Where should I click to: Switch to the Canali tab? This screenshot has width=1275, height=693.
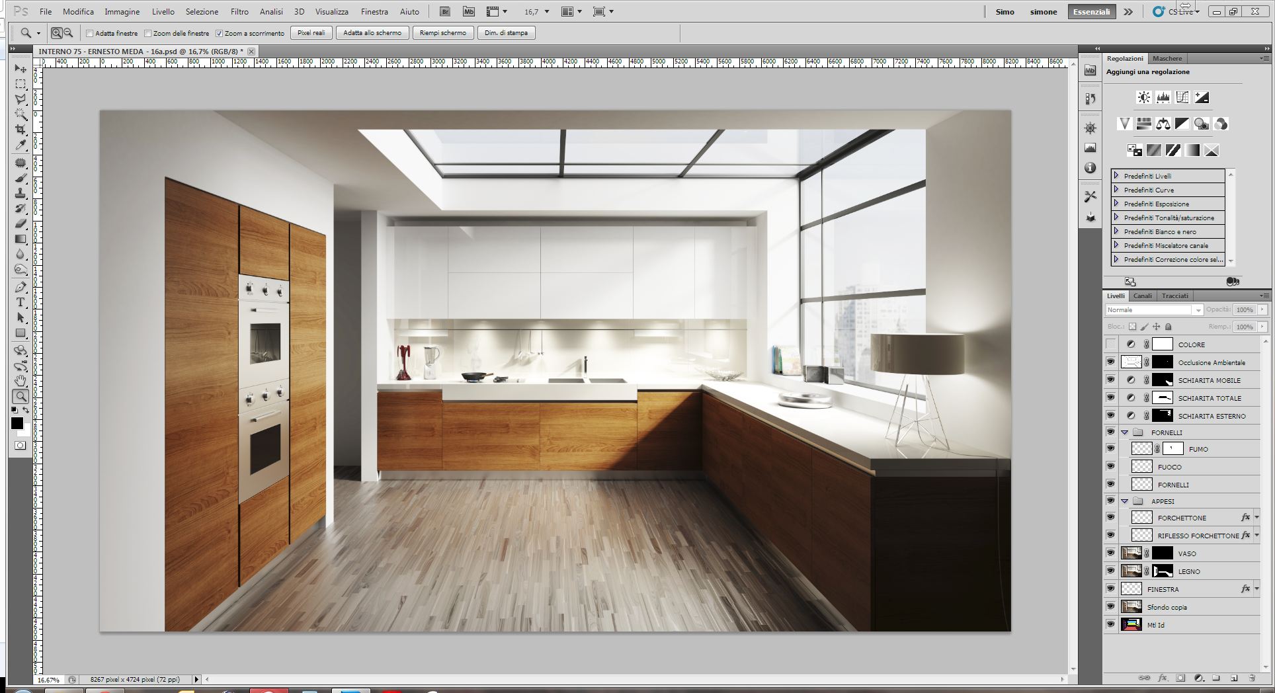click(1143, 296)
